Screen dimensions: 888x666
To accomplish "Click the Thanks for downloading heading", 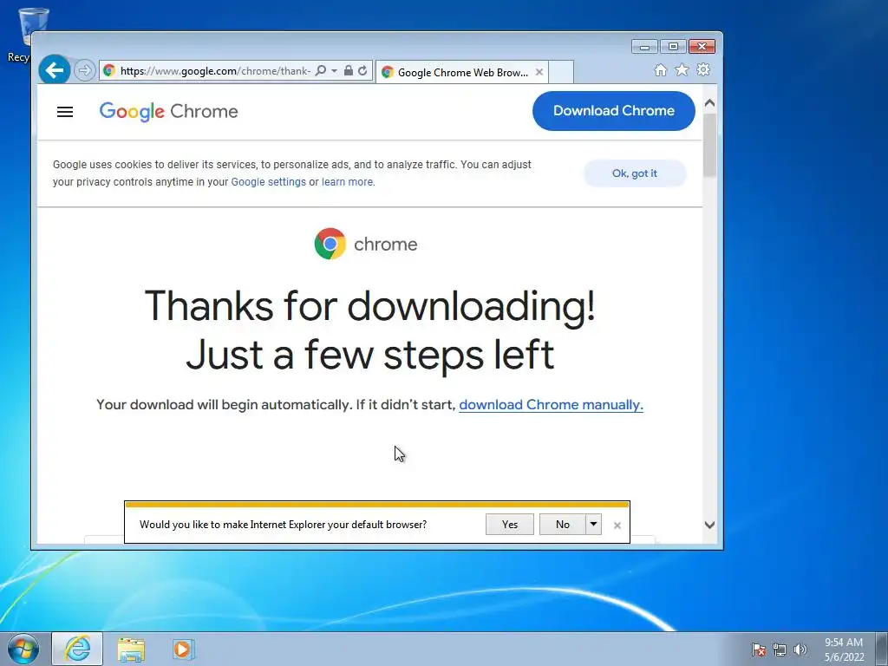I will pos(369,330).
